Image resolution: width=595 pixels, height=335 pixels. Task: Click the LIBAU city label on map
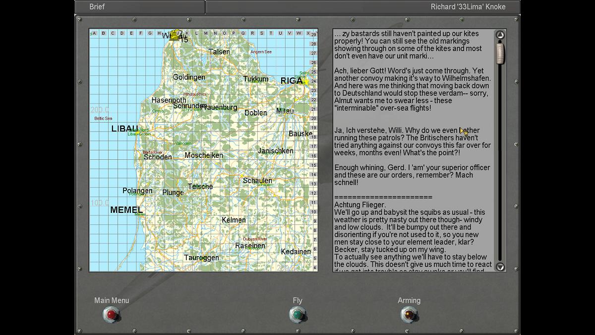[x=125, y=129]
